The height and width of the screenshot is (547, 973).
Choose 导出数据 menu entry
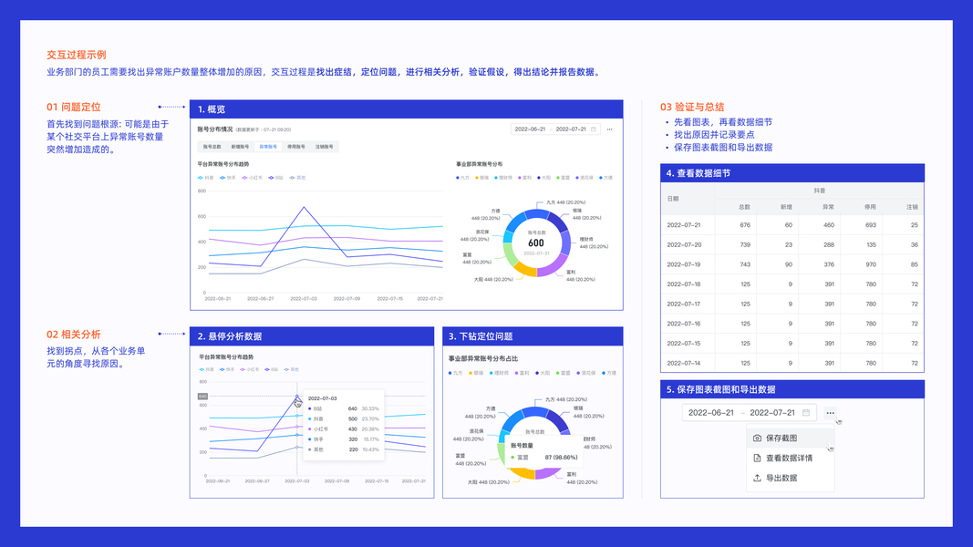click(790, 478)
